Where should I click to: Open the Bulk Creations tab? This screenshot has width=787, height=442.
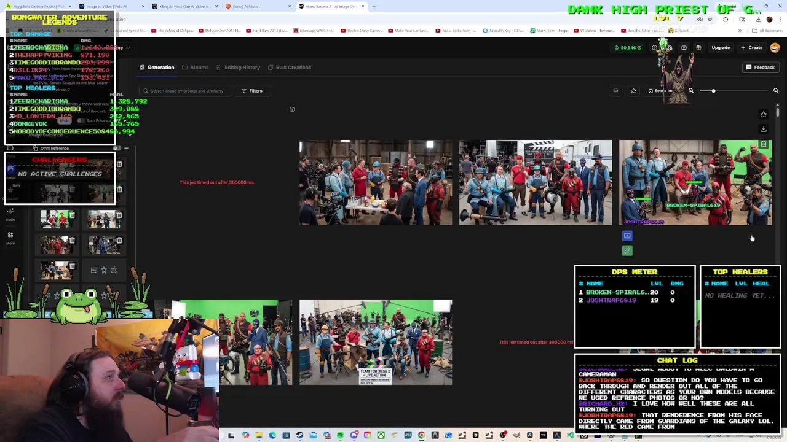pos(289,68)
